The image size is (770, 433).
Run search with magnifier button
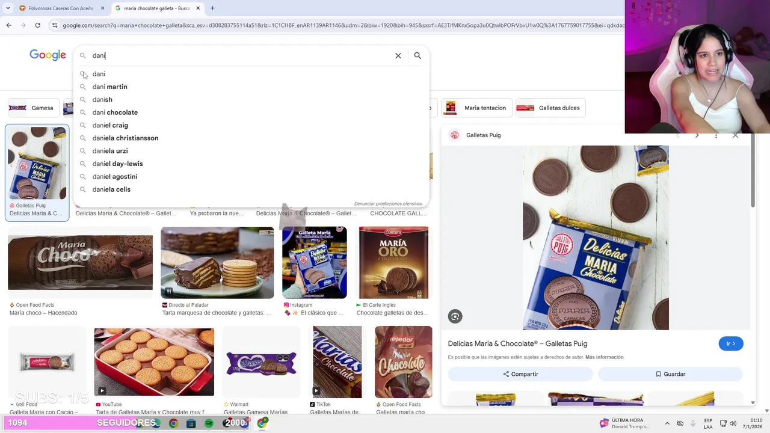click(417, 55)
